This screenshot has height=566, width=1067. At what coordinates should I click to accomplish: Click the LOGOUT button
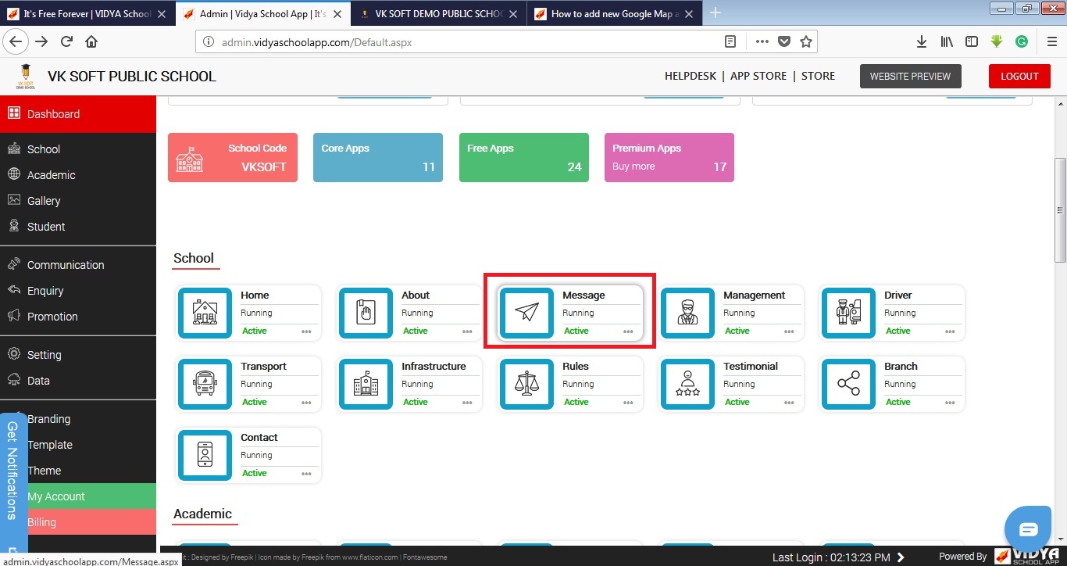click(1019, 76)
